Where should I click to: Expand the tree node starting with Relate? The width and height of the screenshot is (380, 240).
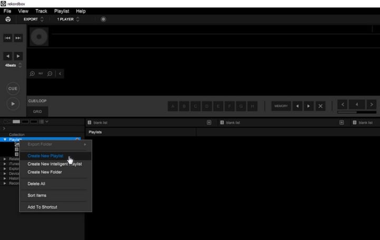(5, 159)
